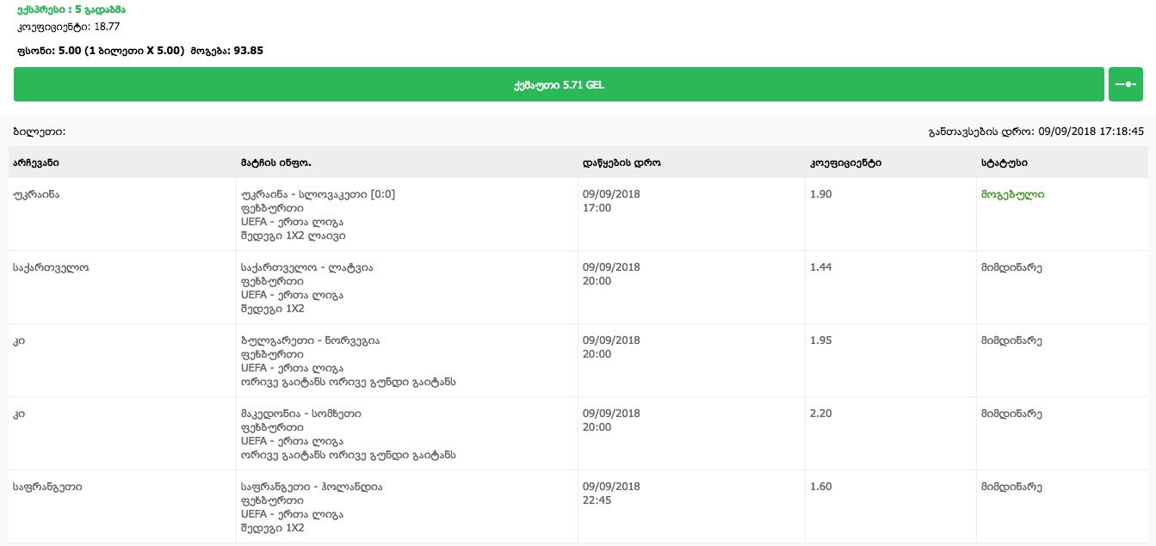Click the ბილეთი: label above the table
This screenshot has width=1156, height=546.
[x=40, y=132]
